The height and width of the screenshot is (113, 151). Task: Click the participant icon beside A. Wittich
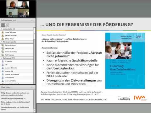click(x=3, y=62)
